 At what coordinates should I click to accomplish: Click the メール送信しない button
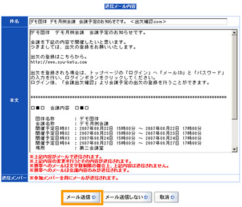[x=127, y=197]
